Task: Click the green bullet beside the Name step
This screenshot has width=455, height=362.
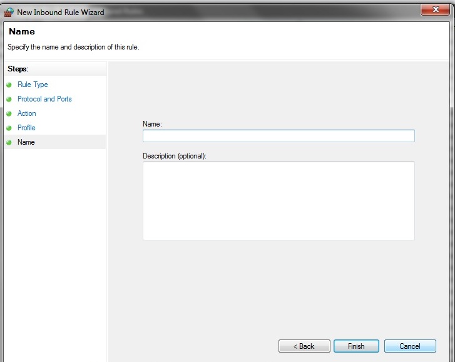Action: (9, 142)
